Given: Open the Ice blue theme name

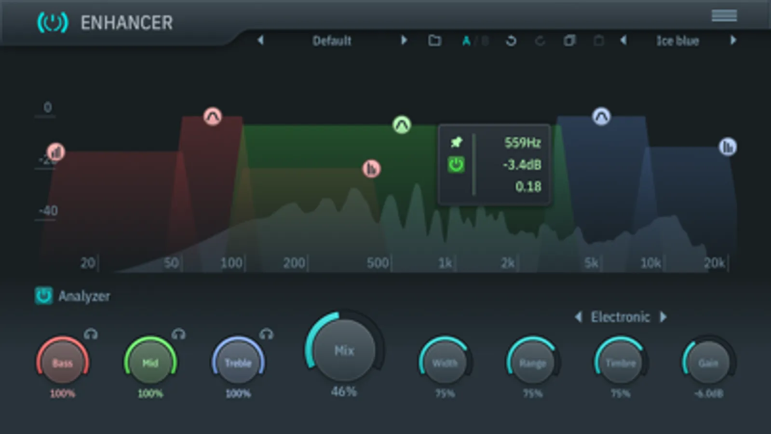Looking at the screenshot, I should tap(677, 41).
